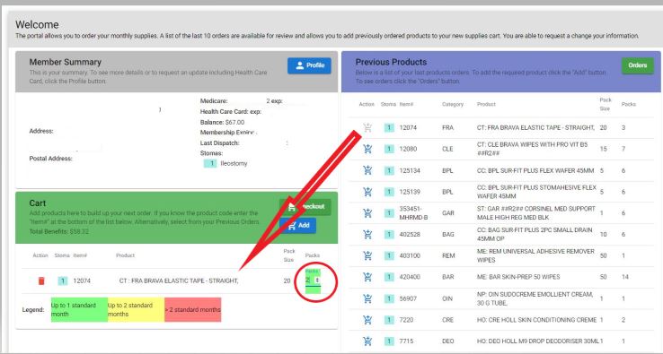
Task: Click 'HO: DEO HOLL M9 DROP DEODORISER 30ML'
Action: 538,341
